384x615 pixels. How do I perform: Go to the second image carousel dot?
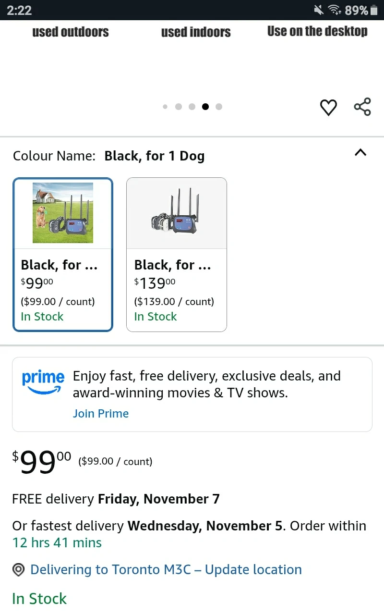pos(179,107)
